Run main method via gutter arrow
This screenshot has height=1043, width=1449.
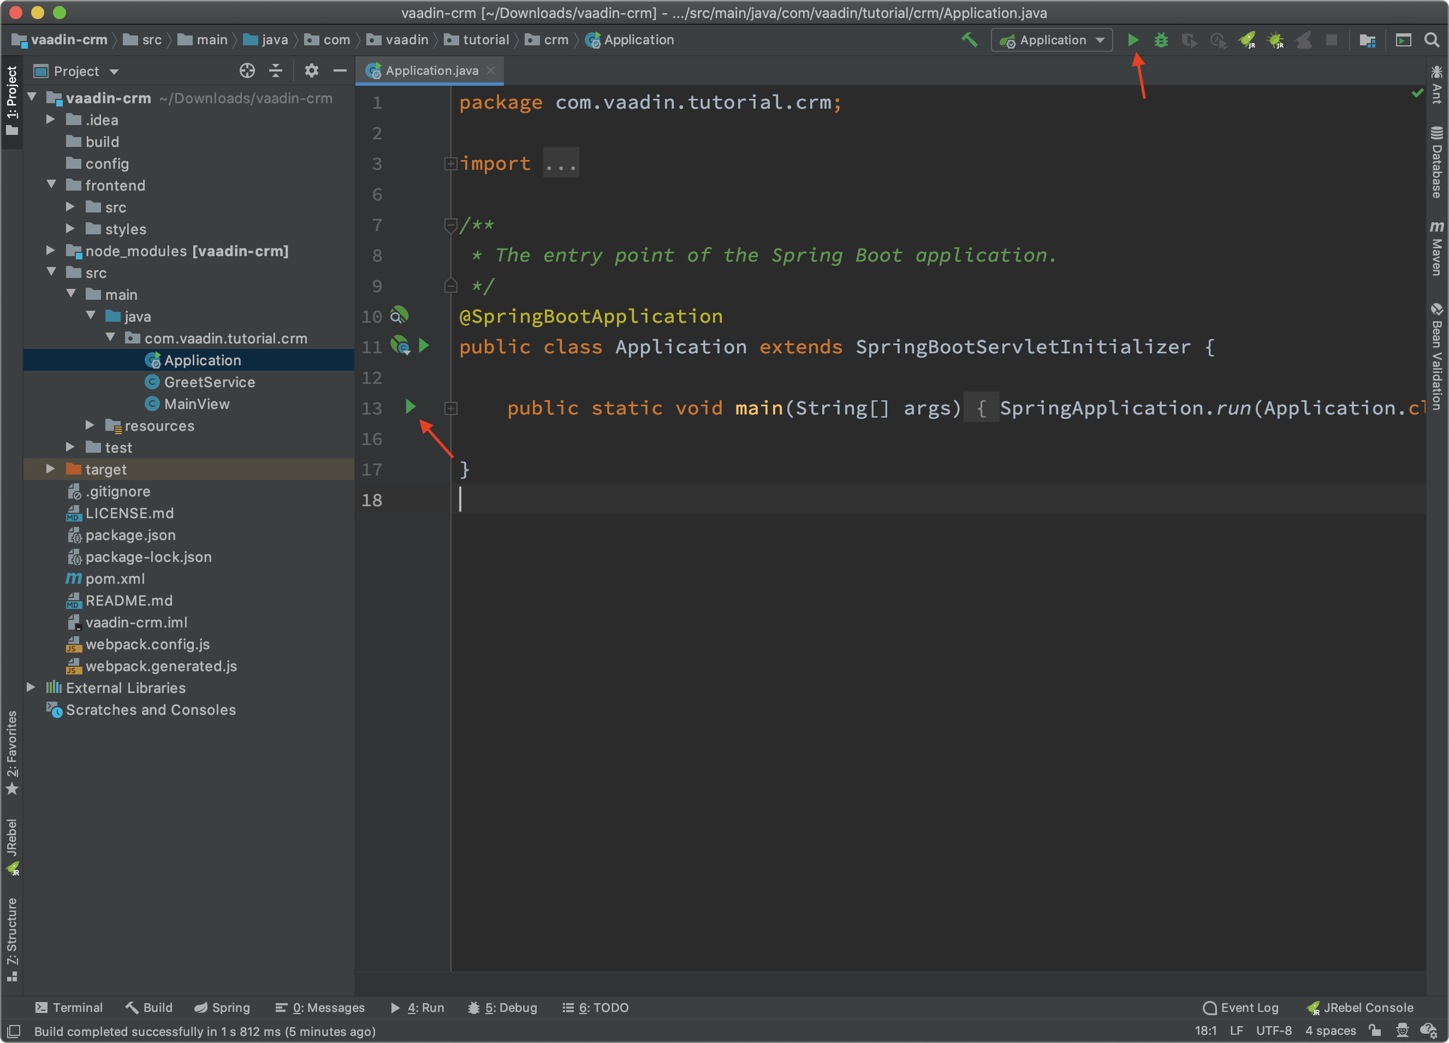410,407
